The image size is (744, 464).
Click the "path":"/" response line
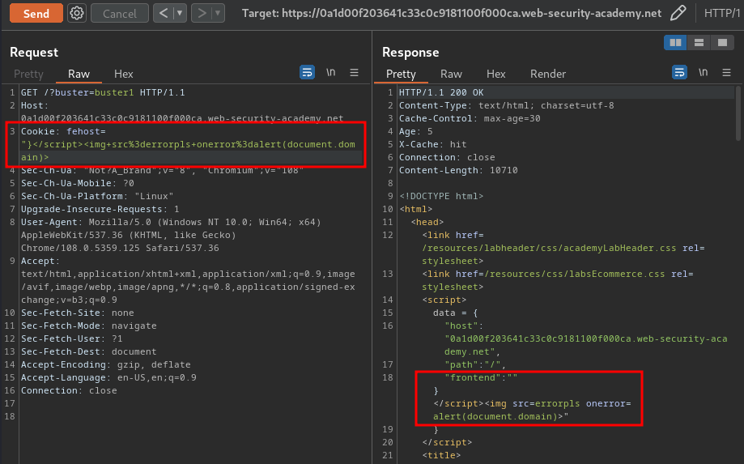475,364
